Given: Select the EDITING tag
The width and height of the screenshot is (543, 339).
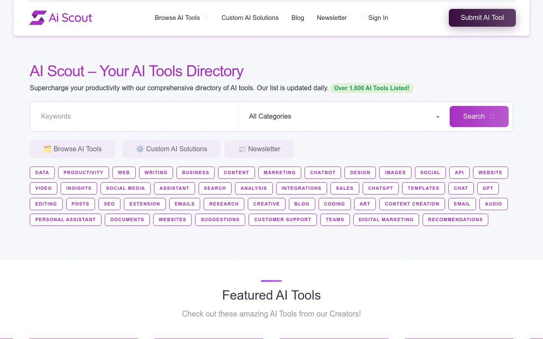Looking at the screenshot, I should tap(46, 204).
